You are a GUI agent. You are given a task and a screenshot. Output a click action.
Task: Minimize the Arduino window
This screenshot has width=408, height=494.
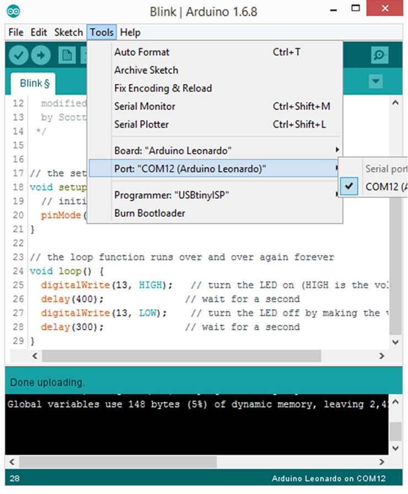click(x=334, y=9)
